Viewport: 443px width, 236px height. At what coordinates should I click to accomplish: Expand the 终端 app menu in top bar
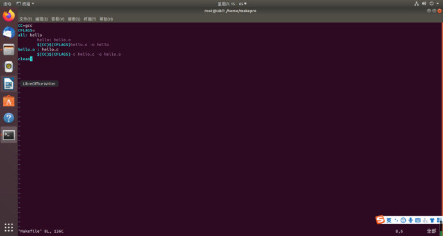25,4
